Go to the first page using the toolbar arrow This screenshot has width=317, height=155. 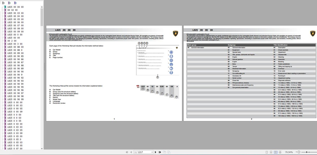click(x=127, y=152)
